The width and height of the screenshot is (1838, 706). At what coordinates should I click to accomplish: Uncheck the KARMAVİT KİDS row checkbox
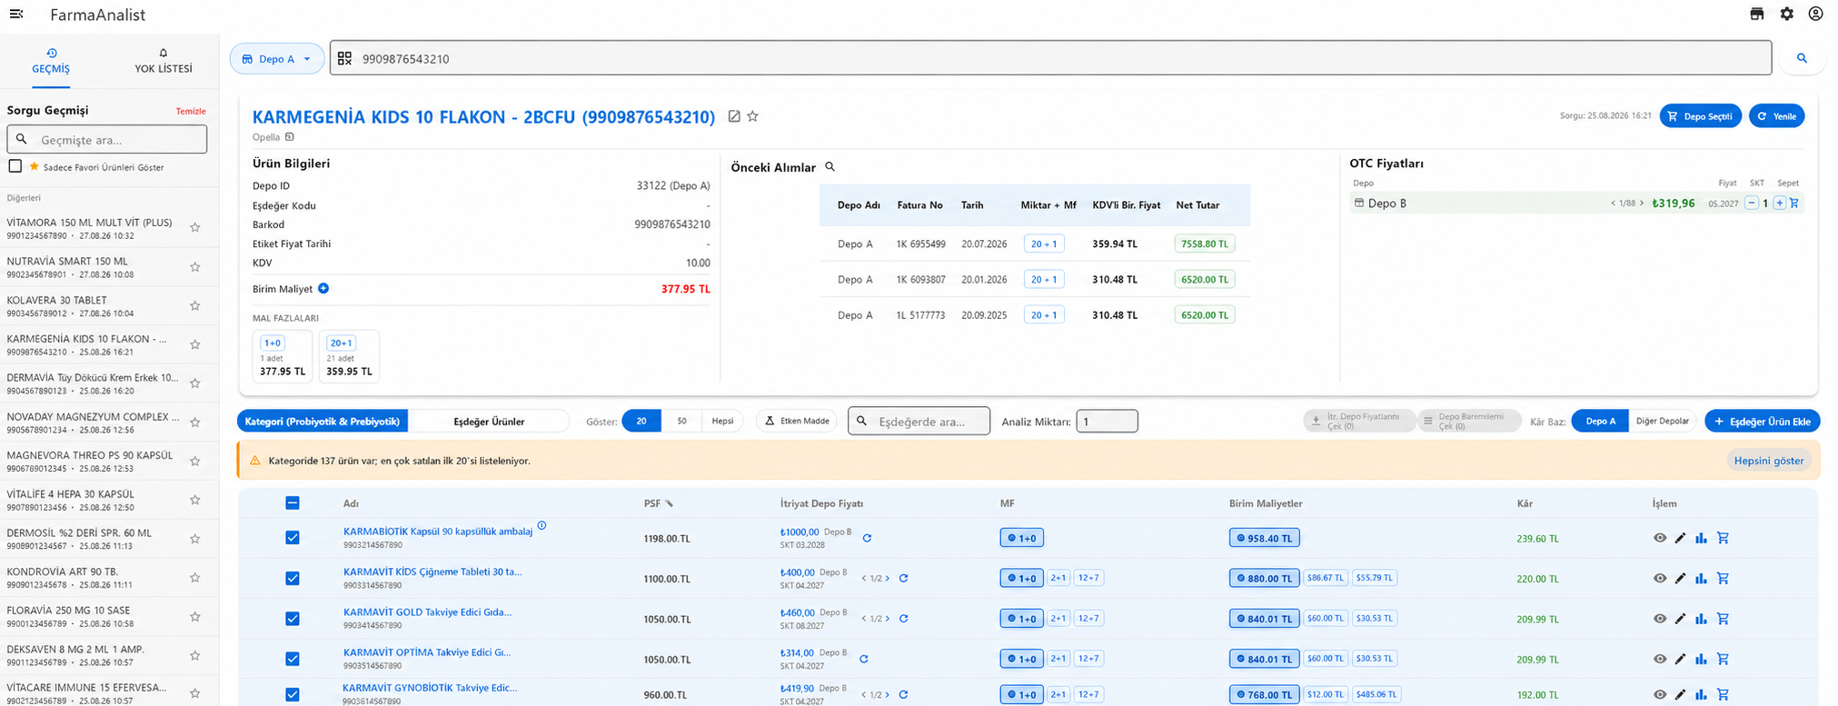point(293,578)
